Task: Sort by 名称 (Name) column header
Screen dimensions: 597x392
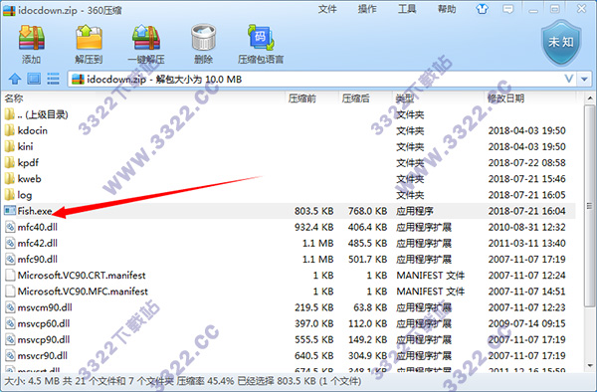Action: [x=14, y=98]
